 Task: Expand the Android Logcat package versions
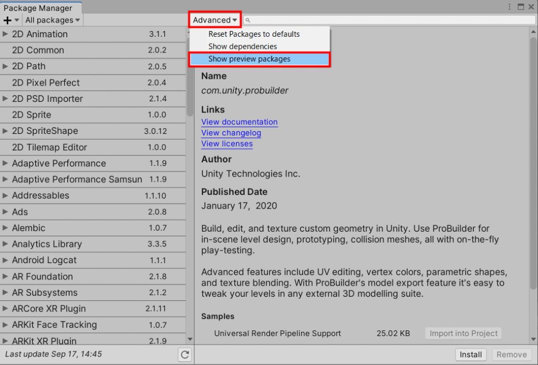click(5, 260)
